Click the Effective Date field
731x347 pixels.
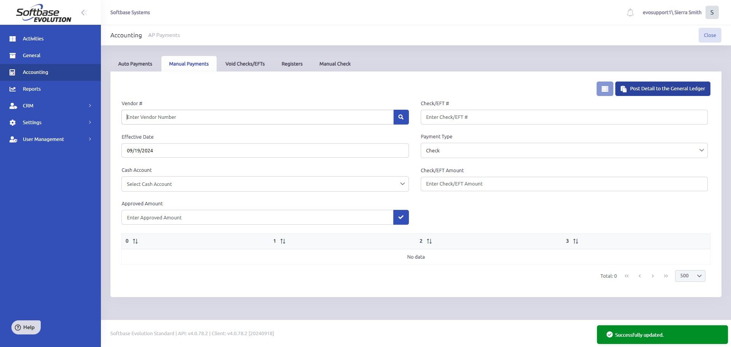(x=265, y=150)
